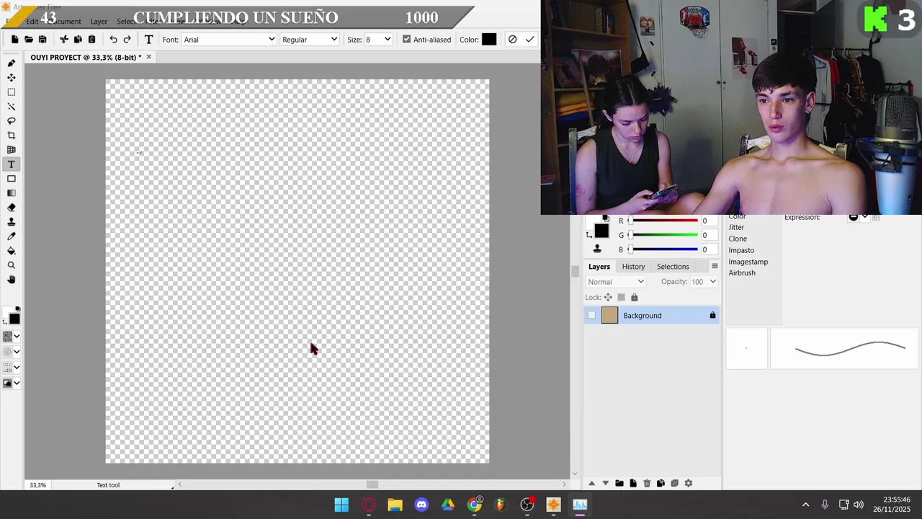922x519 pixels.
Task: Select the rectangular Selection tool
Action: point(12,92)
